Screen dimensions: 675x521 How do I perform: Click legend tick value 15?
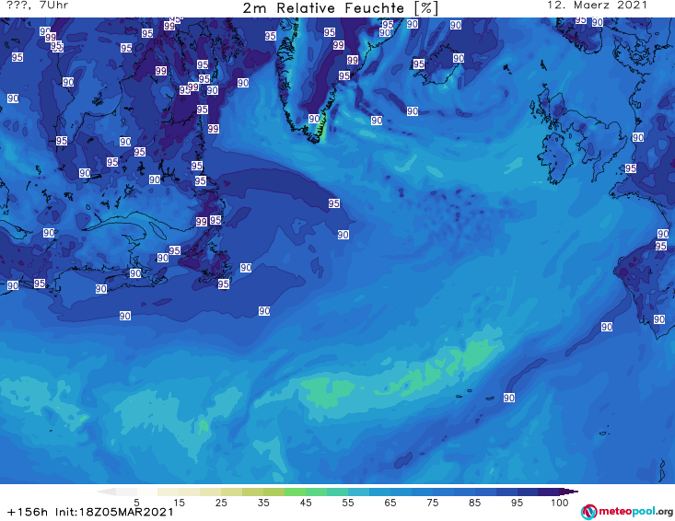179,503
